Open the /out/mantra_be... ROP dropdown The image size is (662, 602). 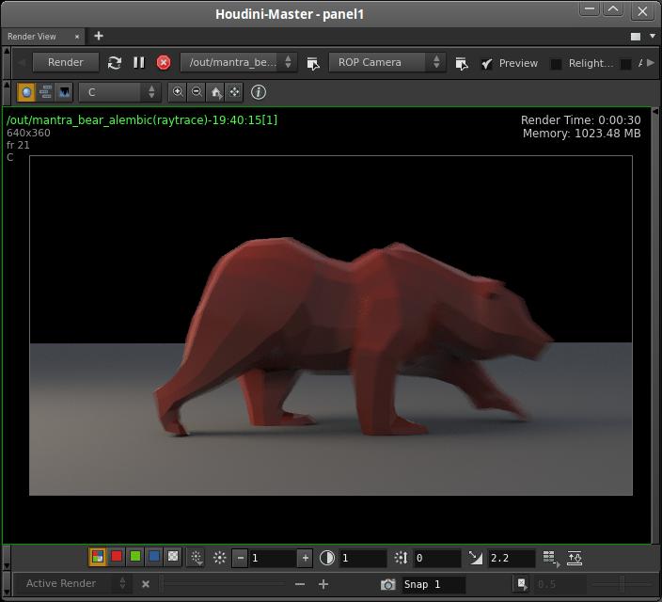click(238, 62)
